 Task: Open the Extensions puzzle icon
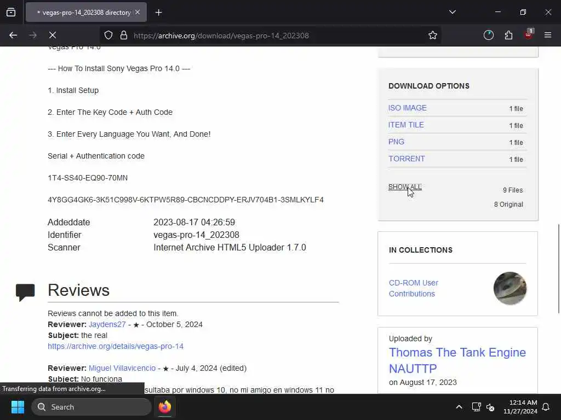click(508, 35)
